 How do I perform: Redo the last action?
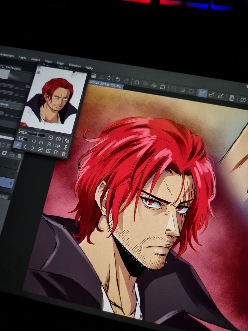click(x=126, y=81)
